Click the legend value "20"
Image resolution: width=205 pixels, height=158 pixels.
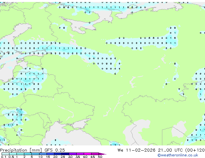tap(55, 157)
